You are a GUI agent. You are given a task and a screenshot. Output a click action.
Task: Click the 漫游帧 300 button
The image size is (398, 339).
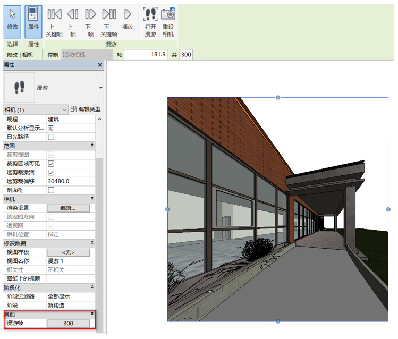tap(68, 323)
